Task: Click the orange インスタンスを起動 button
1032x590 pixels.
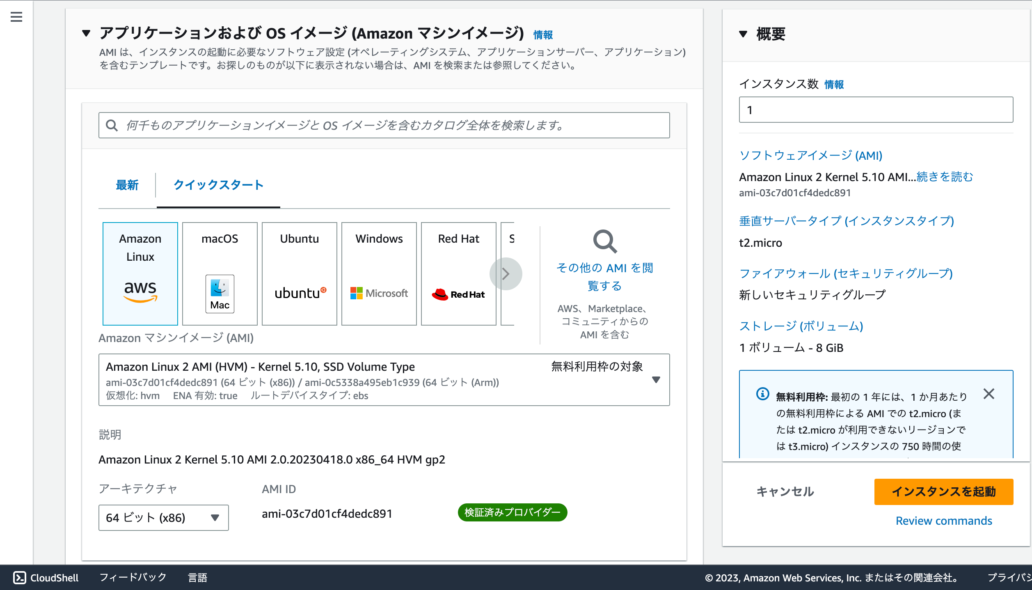Action: (x=943, y=491)
